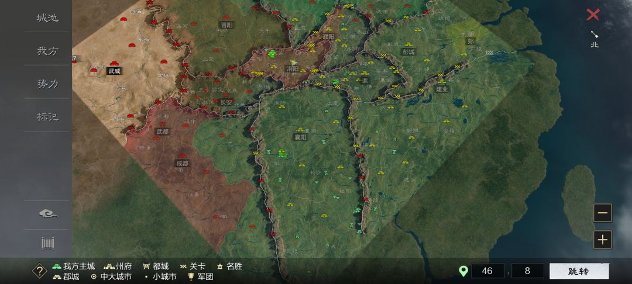This screenshot has width=632, height=284.
Task: Click the green location pin icon
Action: pos(463,271)
